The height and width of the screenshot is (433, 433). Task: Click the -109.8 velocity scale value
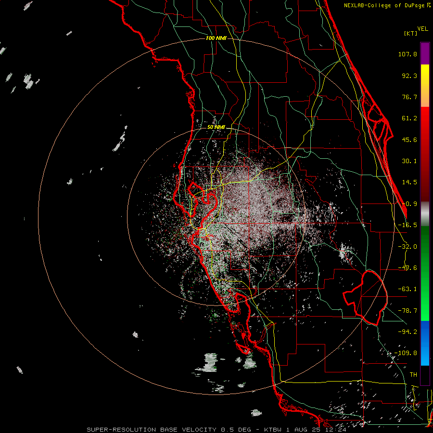point(406,353)
